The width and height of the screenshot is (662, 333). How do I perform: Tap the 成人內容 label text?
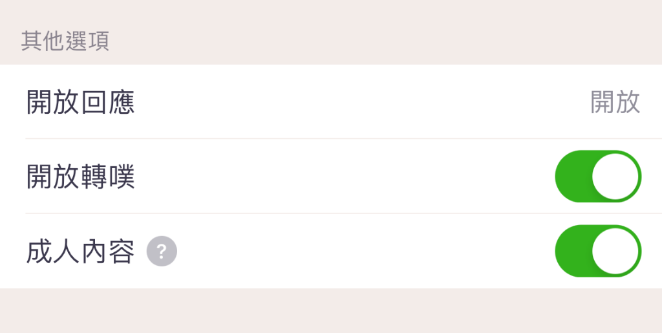tap(81, 252)
